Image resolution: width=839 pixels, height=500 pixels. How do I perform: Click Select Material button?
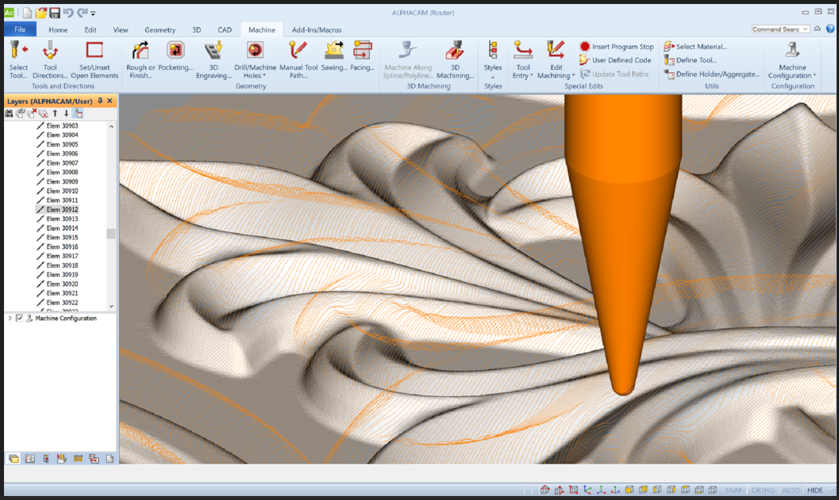695,47
